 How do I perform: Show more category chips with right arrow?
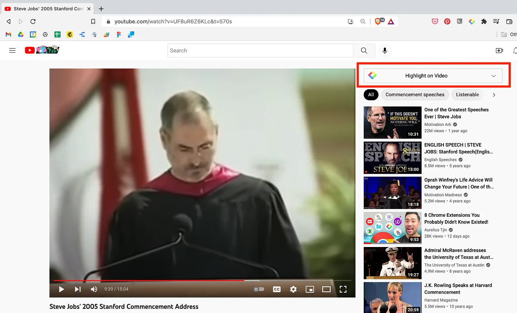click(x=494, y=95)
